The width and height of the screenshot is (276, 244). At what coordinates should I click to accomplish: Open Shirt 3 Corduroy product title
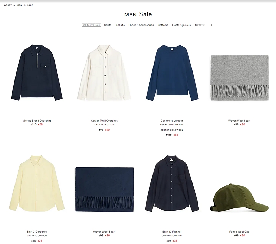point(37,232)
